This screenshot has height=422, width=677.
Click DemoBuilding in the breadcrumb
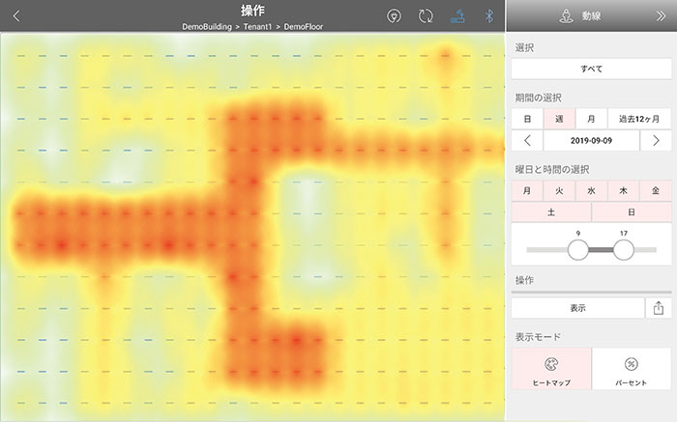[x=207, y=27]
